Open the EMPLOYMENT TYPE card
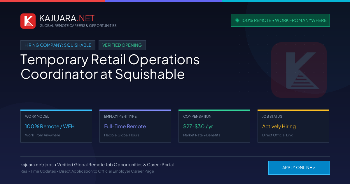The image size is (350, 184). [x=135, y=126]
